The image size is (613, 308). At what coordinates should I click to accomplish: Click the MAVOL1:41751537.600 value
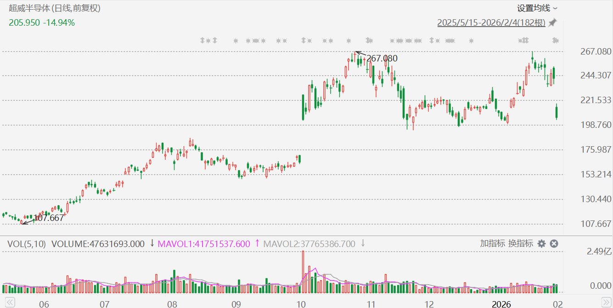coord(204,244)
